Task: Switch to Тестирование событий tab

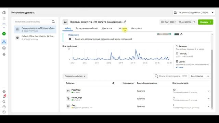Action: pos(87,28)
